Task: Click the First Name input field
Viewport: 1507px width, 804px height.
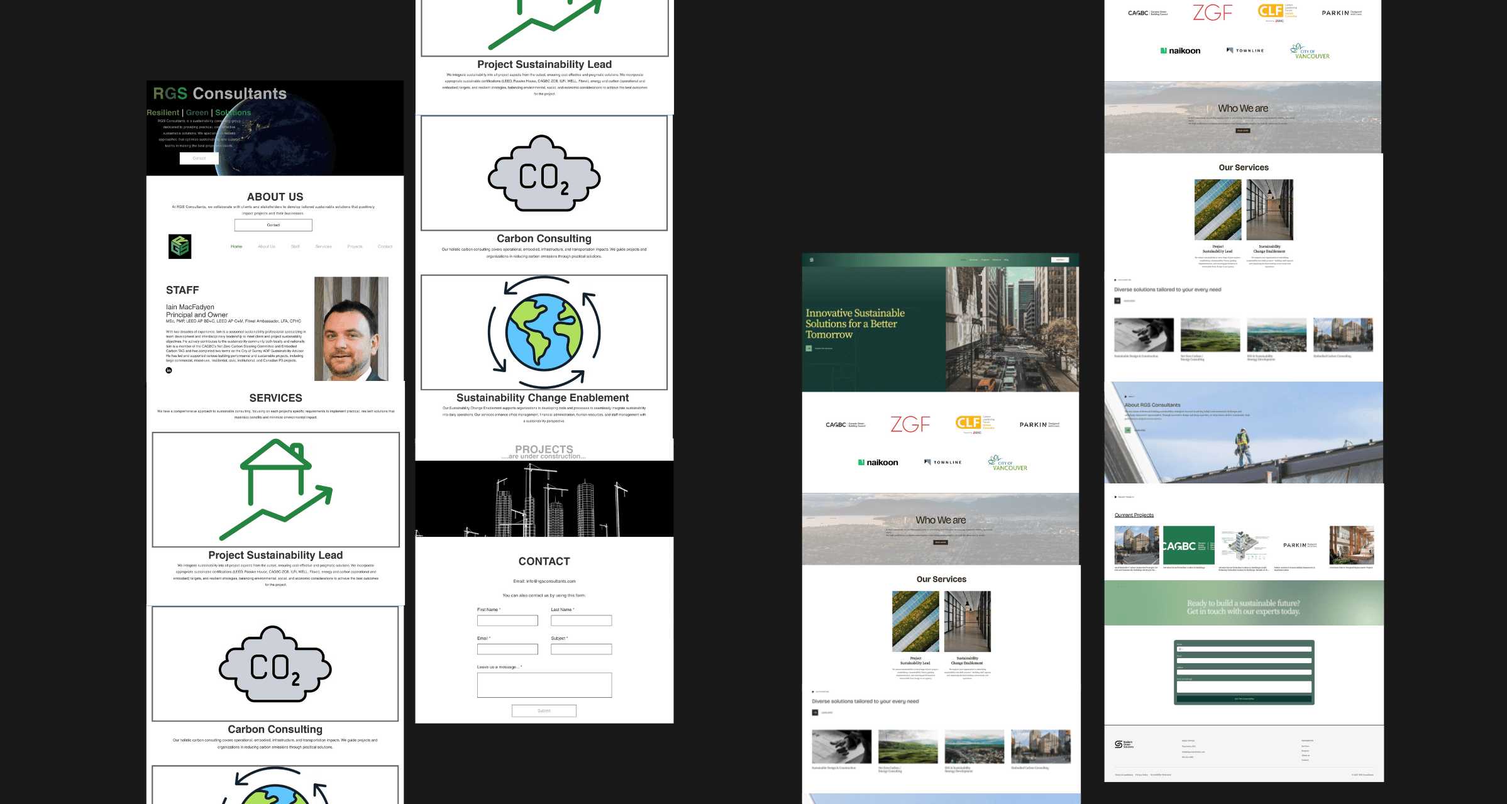Action: (x=507, y=620)
